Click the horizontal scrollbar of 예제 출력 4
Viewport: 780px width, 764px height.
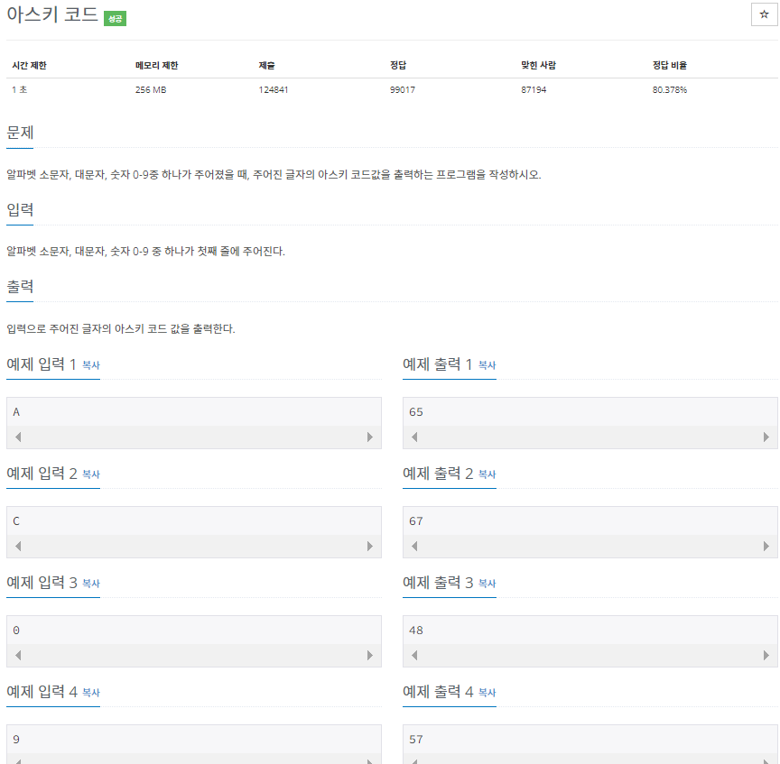click(x=588, y=763)
